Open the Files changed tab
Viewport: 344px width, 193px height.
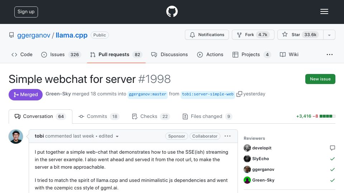coord(207,117)
